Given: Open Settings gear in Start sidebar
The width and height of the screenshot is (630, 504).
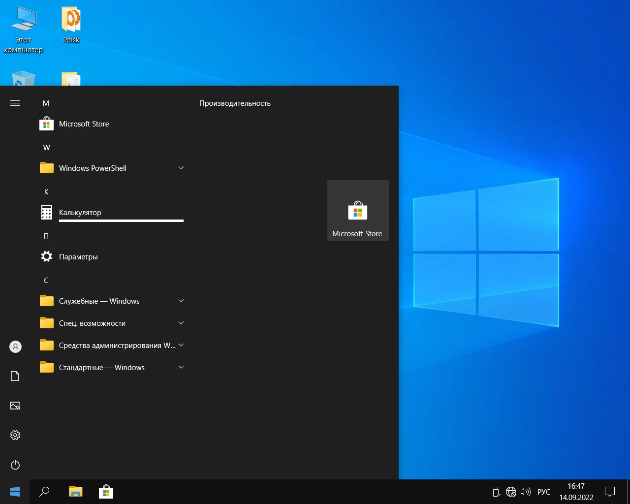Looking at the screenshot, I should coord(15,436).
